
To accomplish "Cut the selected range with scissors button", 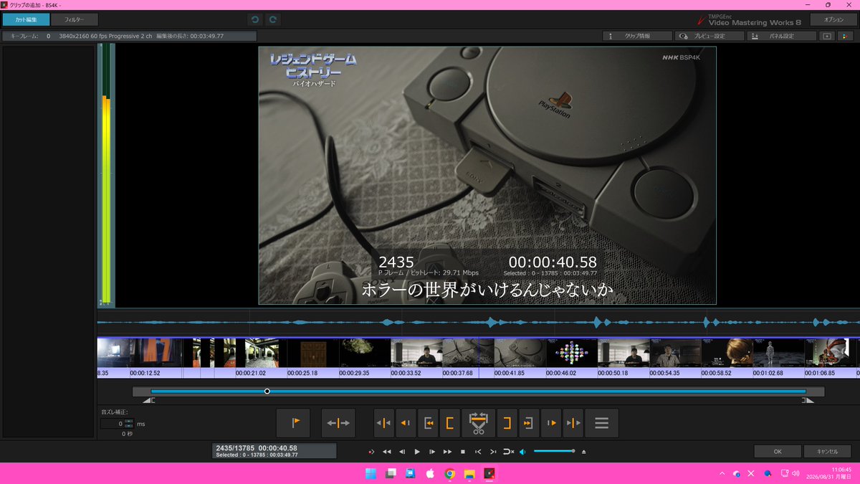I will point(478,423).
